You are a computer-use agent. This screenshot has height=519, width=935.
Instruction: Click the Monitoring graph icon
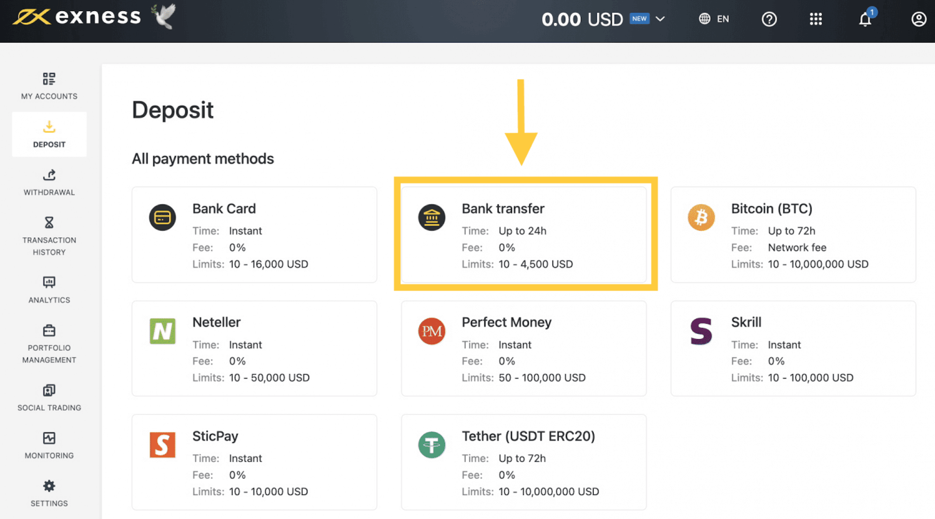point(49,438)
